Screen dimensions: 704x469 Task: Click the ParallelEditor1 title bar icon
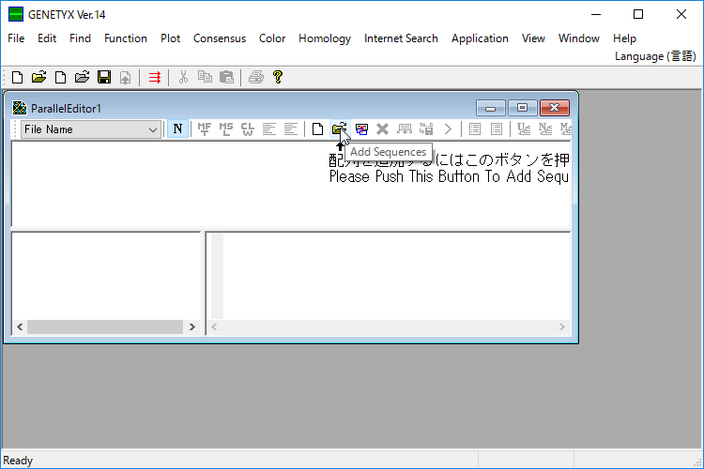click(x=20, y=108)
